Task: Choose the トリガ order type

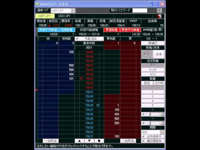Action: (x=152, y=70)
